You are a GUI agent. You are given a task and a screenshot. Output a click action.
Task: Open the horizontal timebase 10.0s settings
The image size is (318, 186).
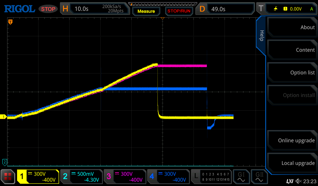coord(94,9)
